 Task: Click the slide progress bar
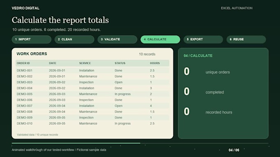tap(140, 143)
